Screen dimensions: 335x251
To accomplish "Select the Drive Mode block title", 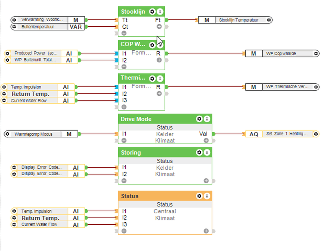I will click(136, 119).
